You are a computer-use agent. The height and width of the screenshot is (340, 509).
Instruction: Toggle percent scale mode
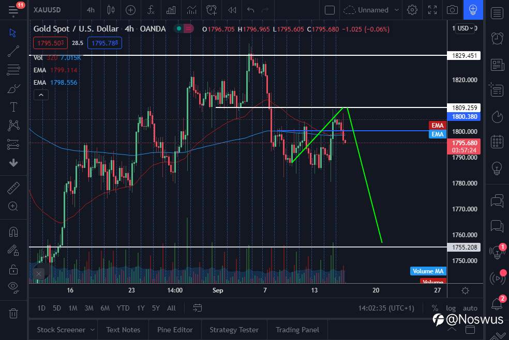coord(435,308)
